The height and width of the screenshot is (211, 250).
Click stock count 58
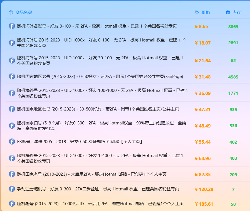(233, 204)
